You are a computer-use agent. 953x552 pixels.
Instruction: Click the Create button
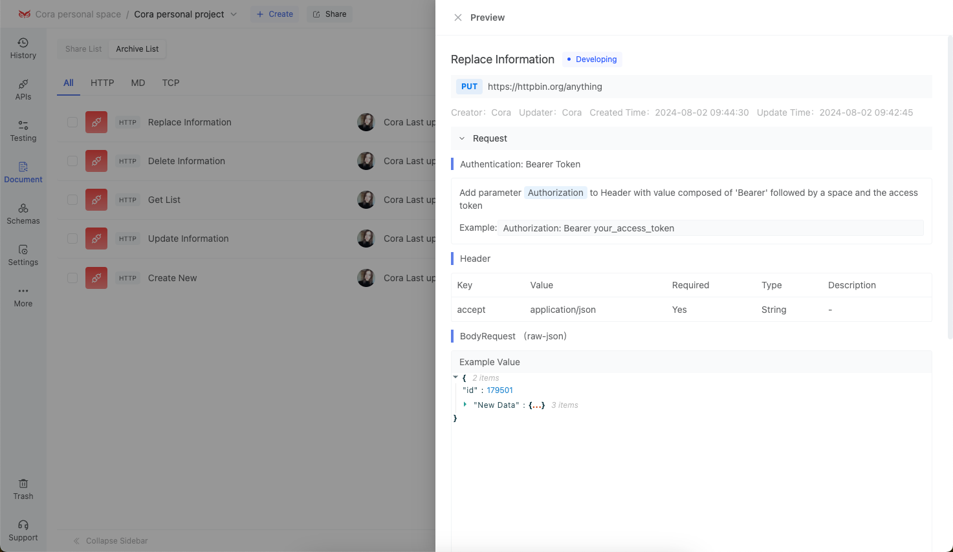(x=274, y=14)
